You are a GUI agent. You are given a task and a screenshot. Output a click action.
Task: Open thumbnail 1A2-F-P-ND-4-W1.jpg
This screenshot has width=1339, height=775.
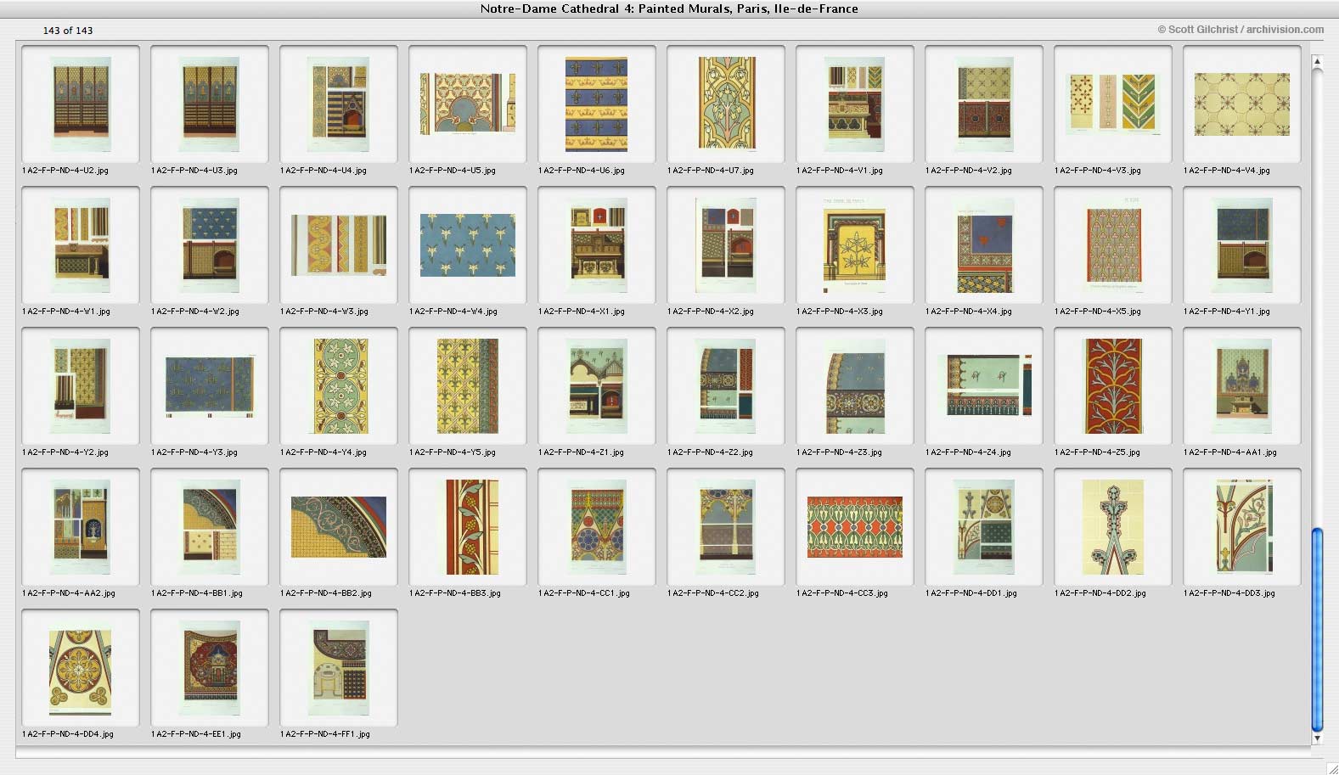point(81,245)
